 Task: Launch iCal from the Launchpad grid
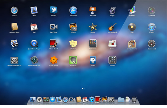[34, 27]
